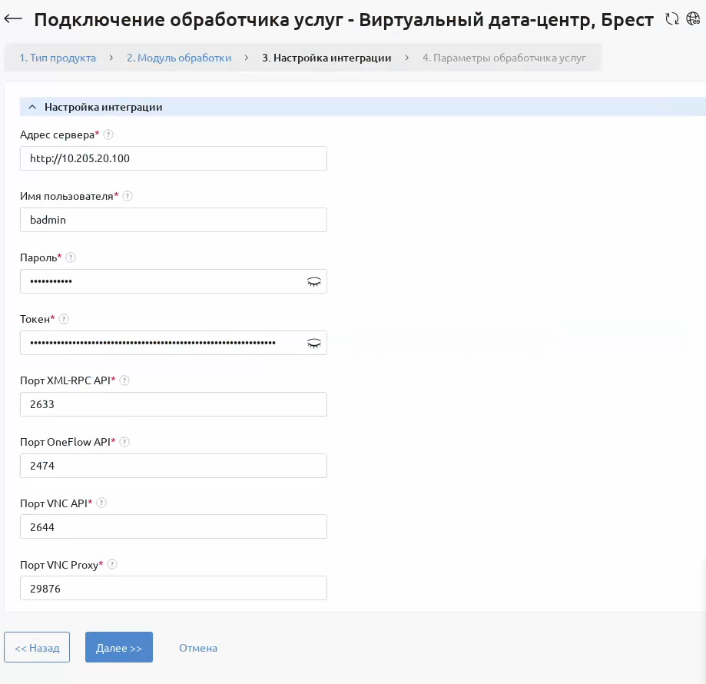The height and width of the screenshot is (684, 706).
Task: Open help icon next to Порт XML-RPC API
Action: [x=124, y=380]
